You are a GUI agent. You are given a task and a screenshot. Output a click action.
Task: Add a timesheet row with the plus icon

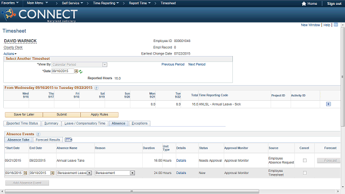[328, 104]
